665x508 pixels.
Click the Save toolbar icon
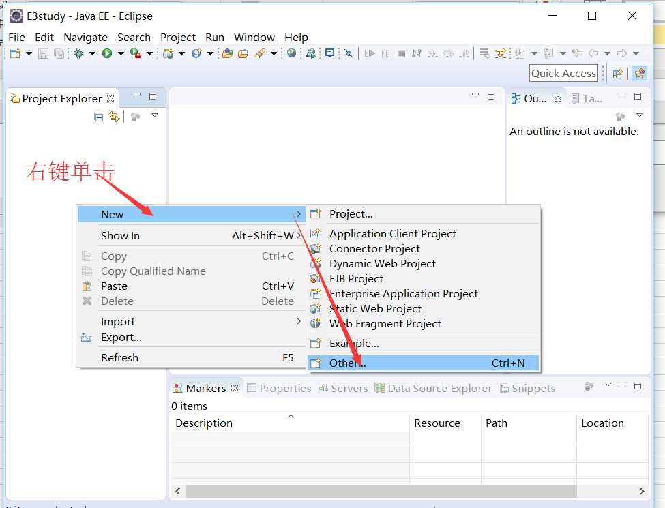pyautogui.click(x=43, y=53)
